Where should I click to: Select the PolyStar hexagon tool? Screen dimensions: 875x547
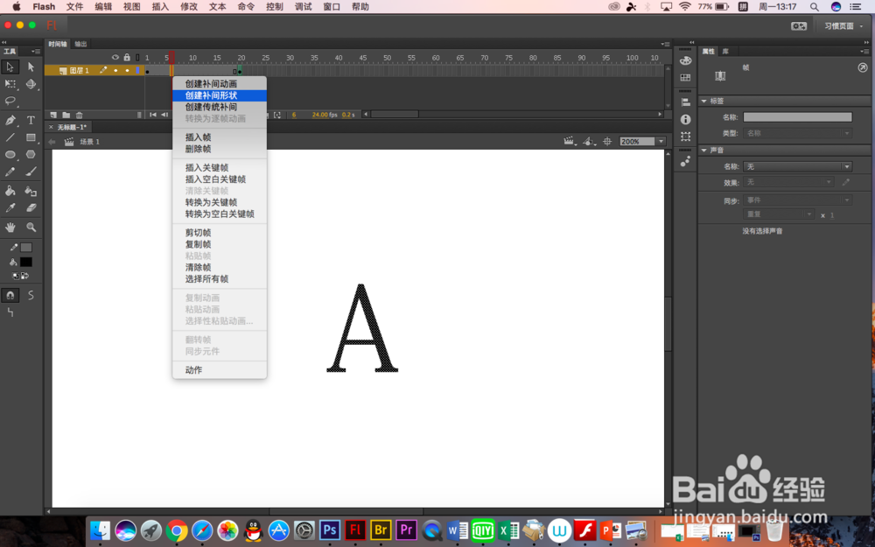point(31,155)
